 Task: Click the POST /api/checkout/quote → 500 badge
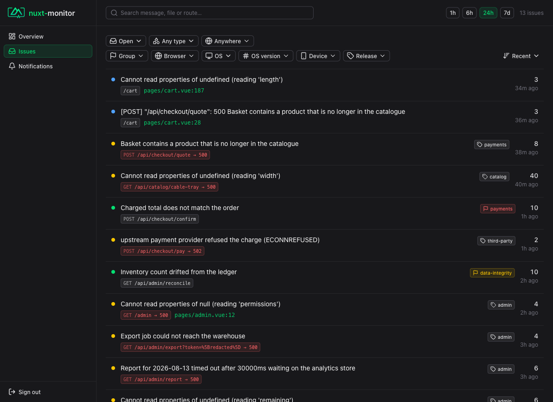165,155
